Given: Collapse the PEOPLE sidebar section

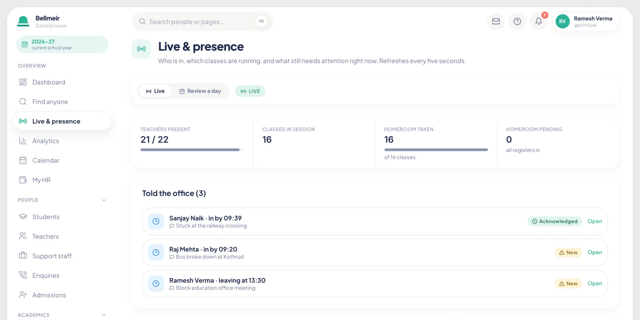Looking at the screenshot, I should (104, 200).
